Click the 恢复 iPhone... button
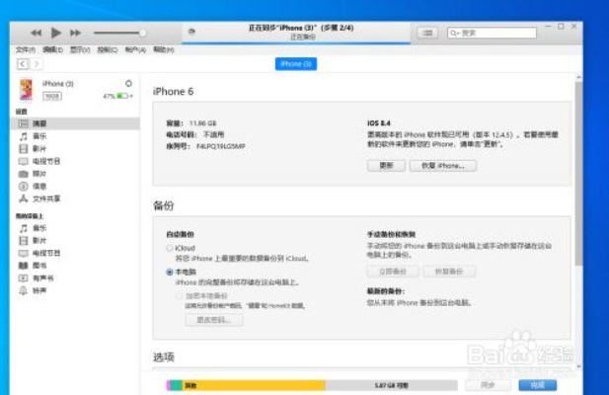The width and height of the screenshot is (609, 395). tap(443, 166)
